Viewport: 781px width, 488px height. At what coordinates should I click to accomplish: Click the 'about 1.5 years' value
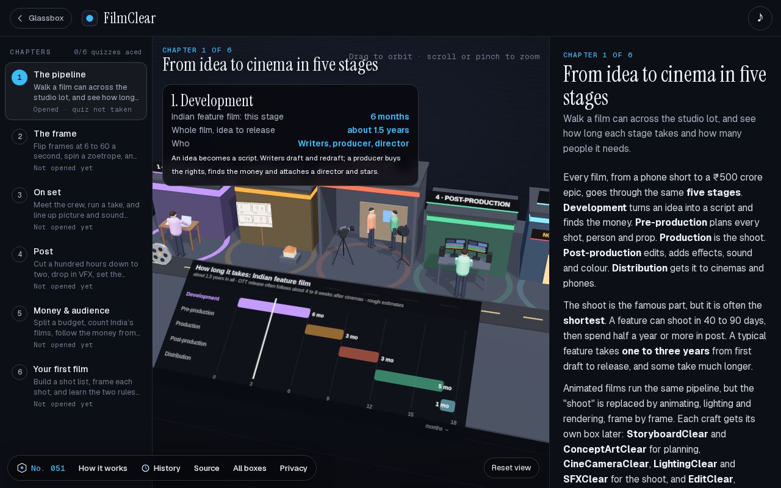point(378,130)
